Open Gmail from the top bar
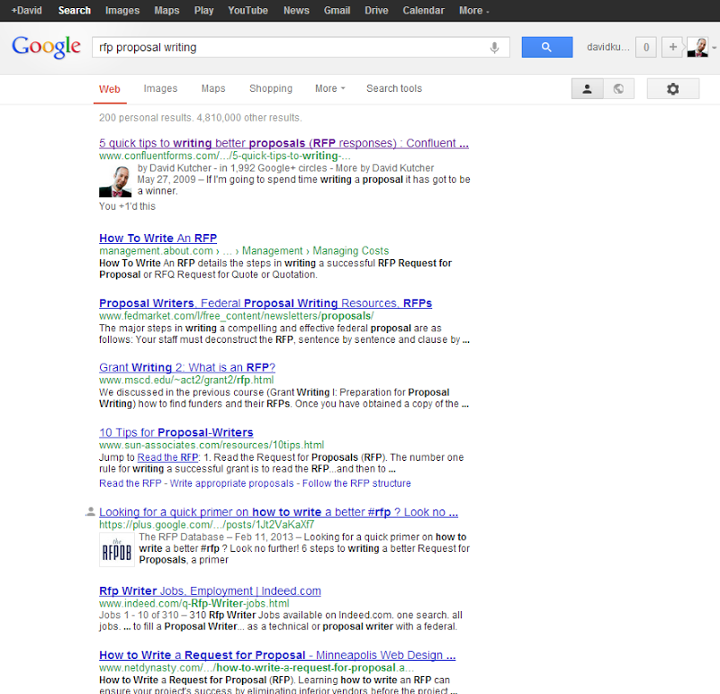720x694 pixels. [337, 11]
